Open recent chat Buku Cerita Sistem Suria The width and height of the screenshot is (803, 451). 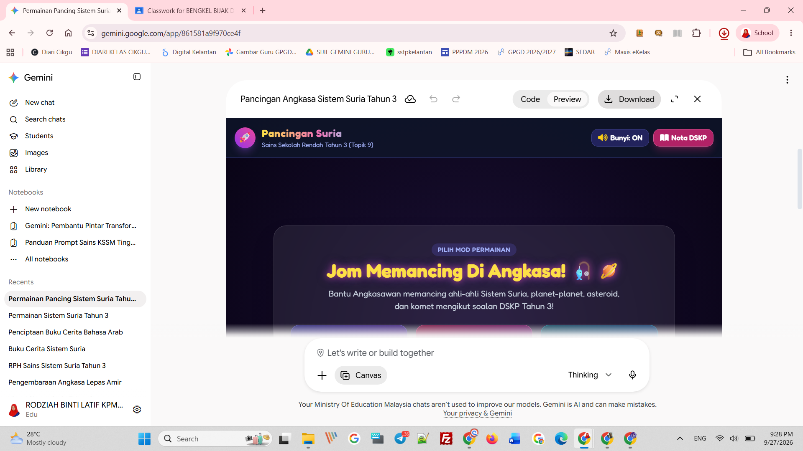click(x=75, y=349)
